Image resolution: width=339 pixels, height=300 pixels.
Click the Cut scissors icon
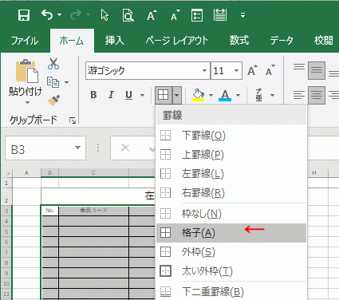[x=53, y=64]
